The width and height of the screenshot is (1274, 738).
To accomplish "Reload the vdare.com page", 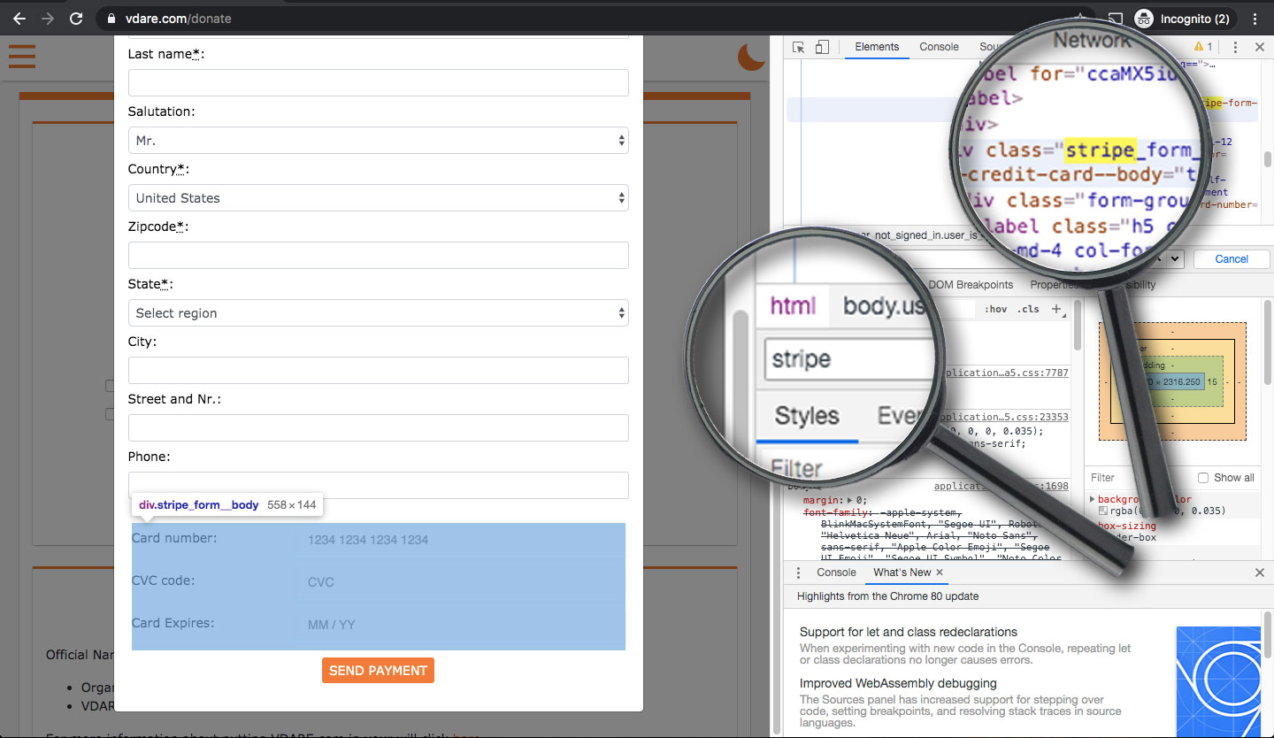I will pyautogui.click(x=76, y=19).
